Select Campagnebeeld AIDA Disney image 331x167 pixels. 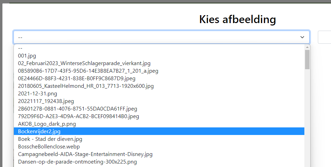click(85, 154)
